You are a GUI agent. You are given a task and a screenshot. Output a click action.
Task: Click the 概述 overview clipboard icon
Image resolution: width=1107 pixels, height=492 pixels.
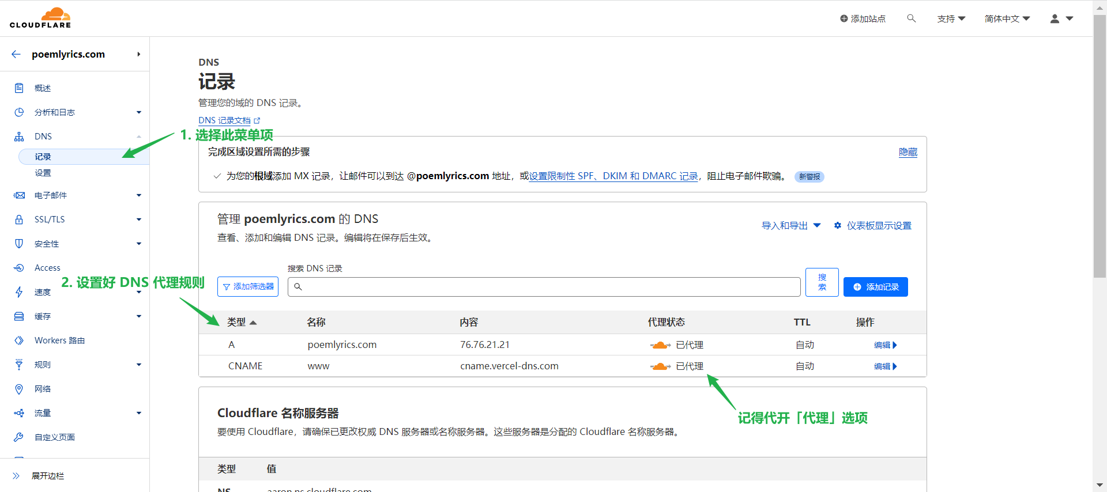click(19, 88)
